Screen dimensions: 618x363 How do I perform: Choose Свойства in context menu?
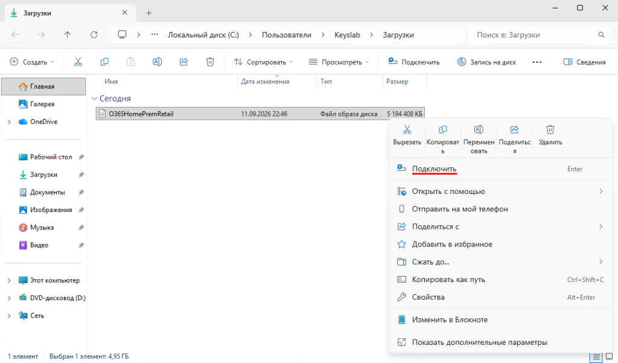(500, 297)
